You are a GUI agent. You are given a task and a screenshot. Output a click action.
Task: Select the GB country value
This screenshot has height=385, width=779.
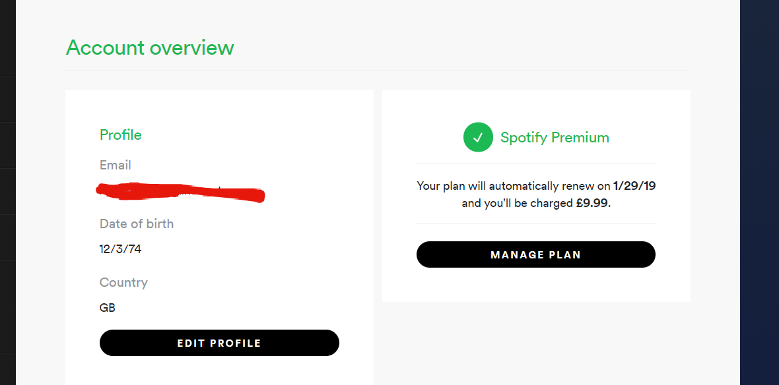pyautogui.click(x=108, y=308)
